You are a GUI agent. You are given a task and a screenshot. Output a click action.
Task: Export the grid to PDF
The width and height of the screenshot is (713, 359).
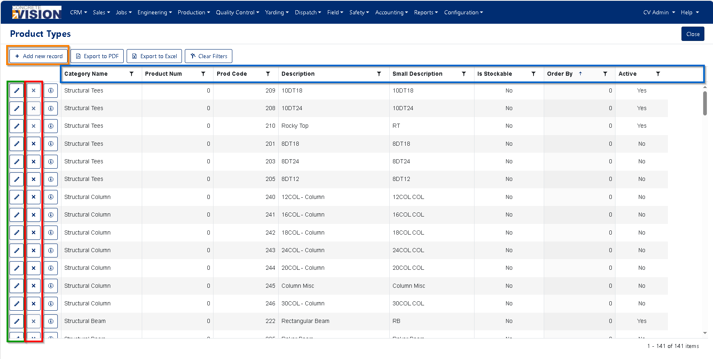pyautogui.click(x=98, y=56)
